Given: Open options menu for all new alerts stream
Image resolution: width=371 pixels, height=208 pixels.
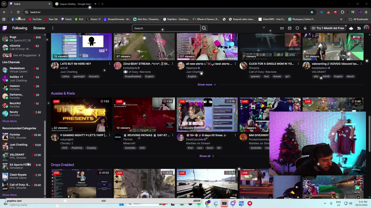Looking at the screenshot, I should [x=235, y=64].
